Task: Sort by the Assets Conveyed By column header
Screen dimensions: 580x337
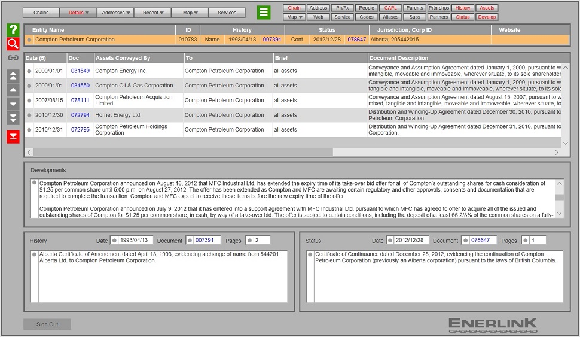Action: (x=139, y=58)
